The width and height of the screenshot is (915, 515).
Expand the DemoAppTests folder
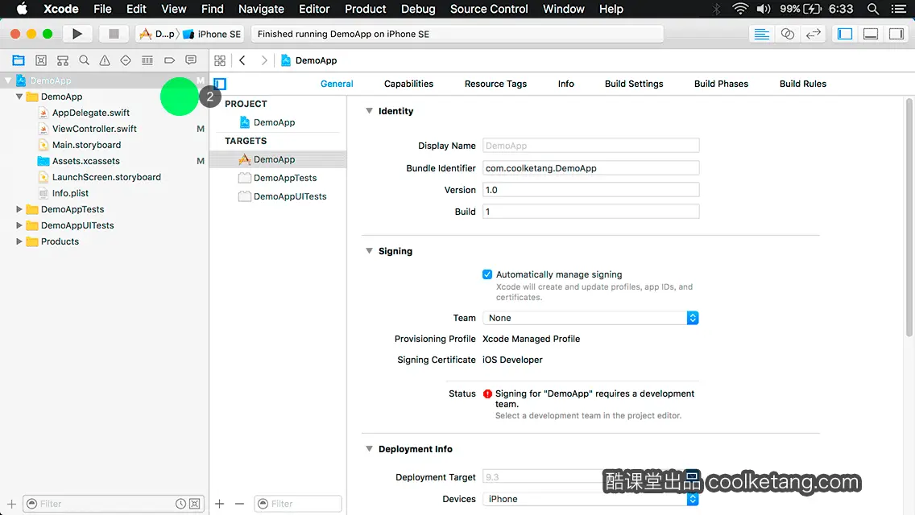pyautogui.click(x=19, y=208)
